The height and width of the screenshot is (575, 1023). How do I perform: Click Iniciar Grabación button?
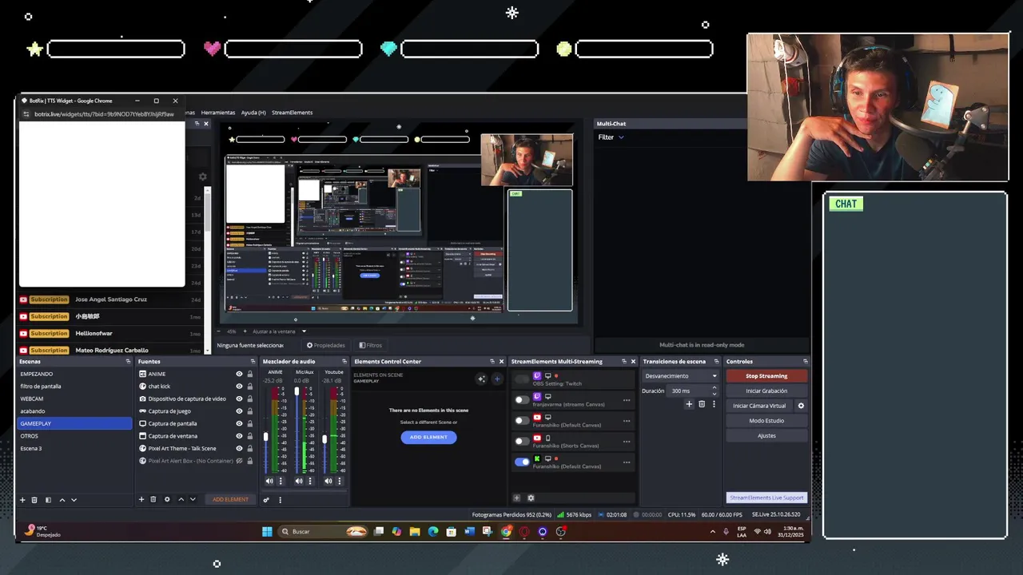pos(766,391)
